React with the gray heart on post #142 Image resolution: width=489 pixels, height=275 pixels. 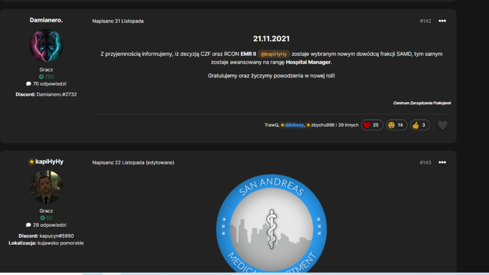click(x=442, y=125)
